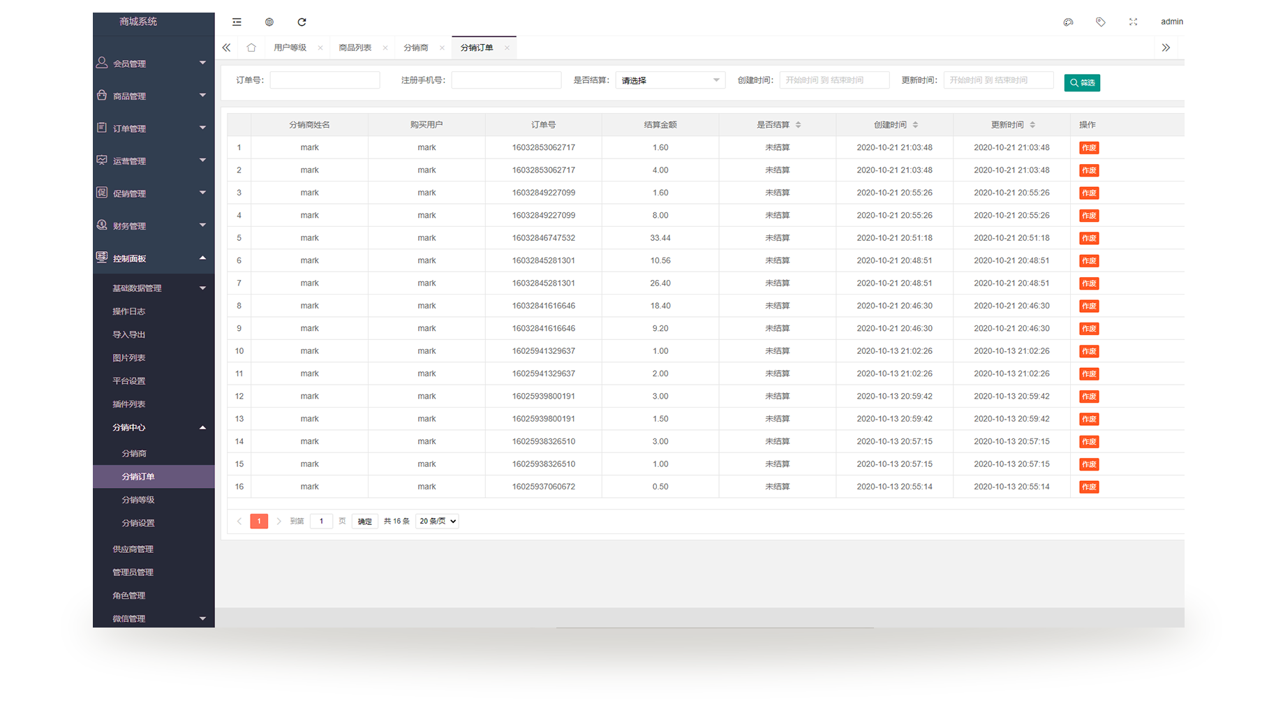
Task: Open the 20 条/页 page size dropdown
Action: point(437,521)
